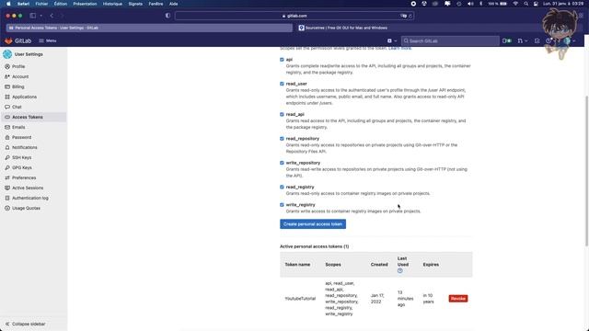The image size is (589, 331).
Task: Click the Safari address bar
Action: [294, 16]
